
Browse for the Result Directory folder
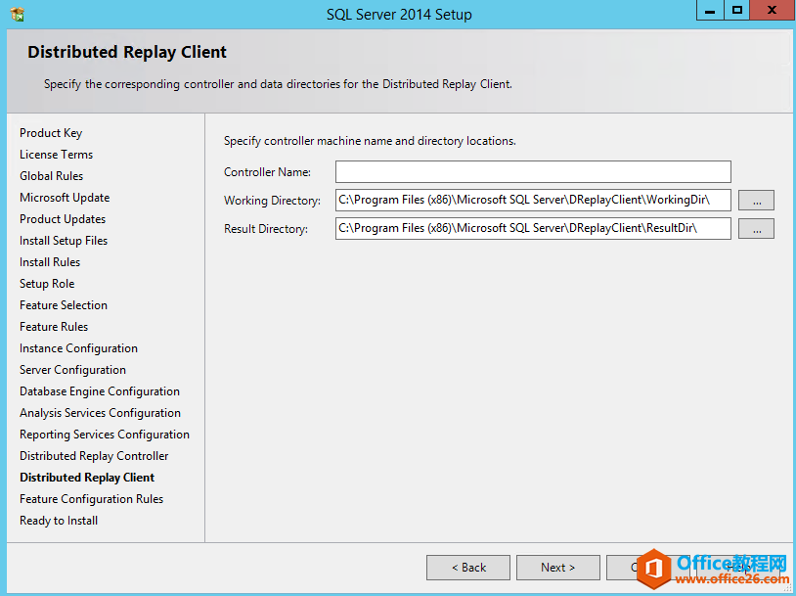tap(757, 229)
